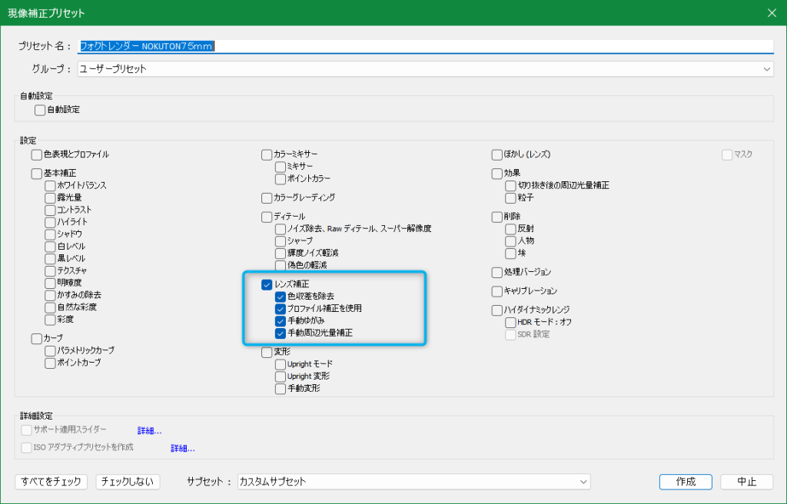Image resolution: width=787 pixels, height=504 pixels.
Task: Toggle 手動ゆがみ checkbox
Action: click(281, 321)
